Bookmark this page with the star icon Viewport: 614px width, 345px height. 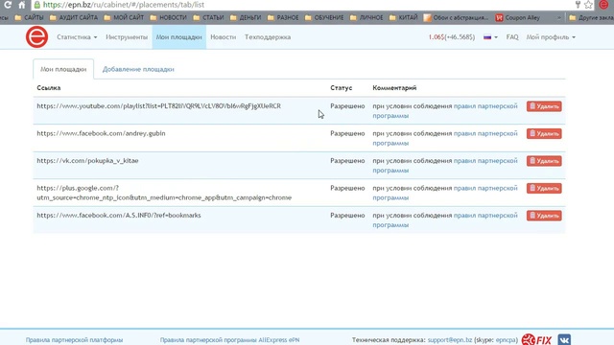pos(588,5)
